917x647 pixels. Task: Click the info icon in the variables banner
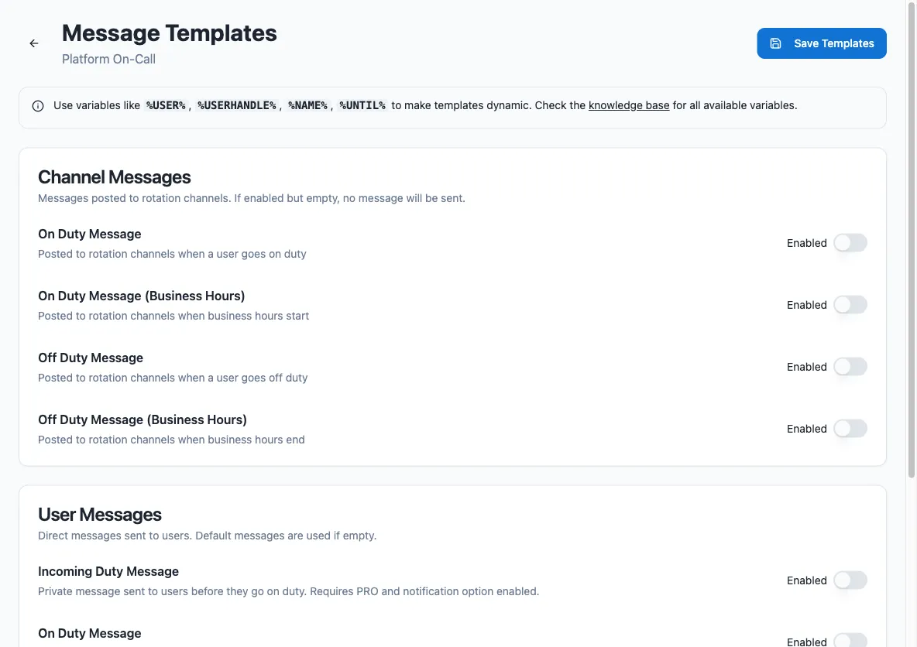pyautogui.click(x=38, y=106)
